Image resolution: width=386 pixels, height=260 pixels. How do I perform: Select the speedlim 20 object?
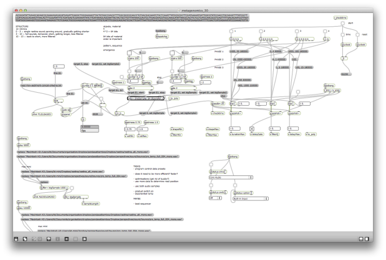click(218, 104)
